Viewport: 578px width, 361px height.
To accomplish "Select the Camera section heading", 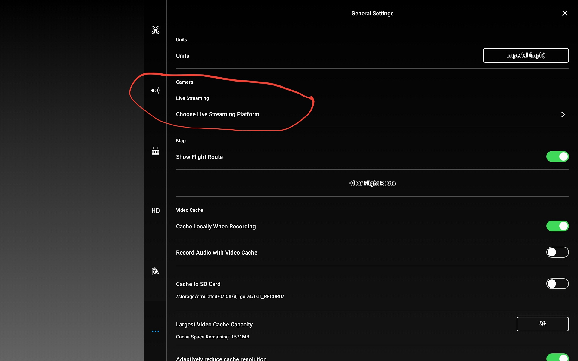I will 185,82.
